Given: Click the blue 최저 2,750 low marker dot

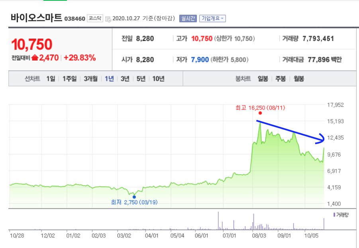Looking at the screenshot, I should [x=134, y=197].
